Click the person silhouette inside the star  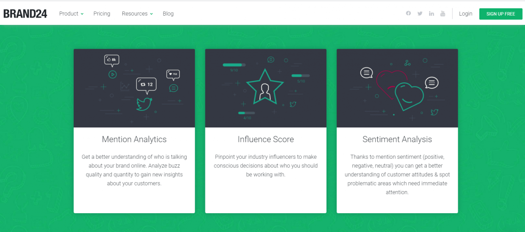[265, 92]
